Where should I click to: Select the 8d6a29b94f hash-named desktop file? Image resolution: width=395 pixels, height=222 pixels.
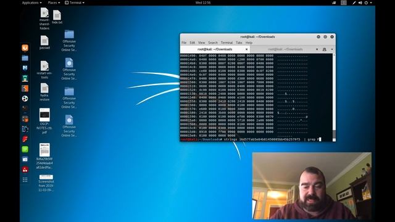44,156
